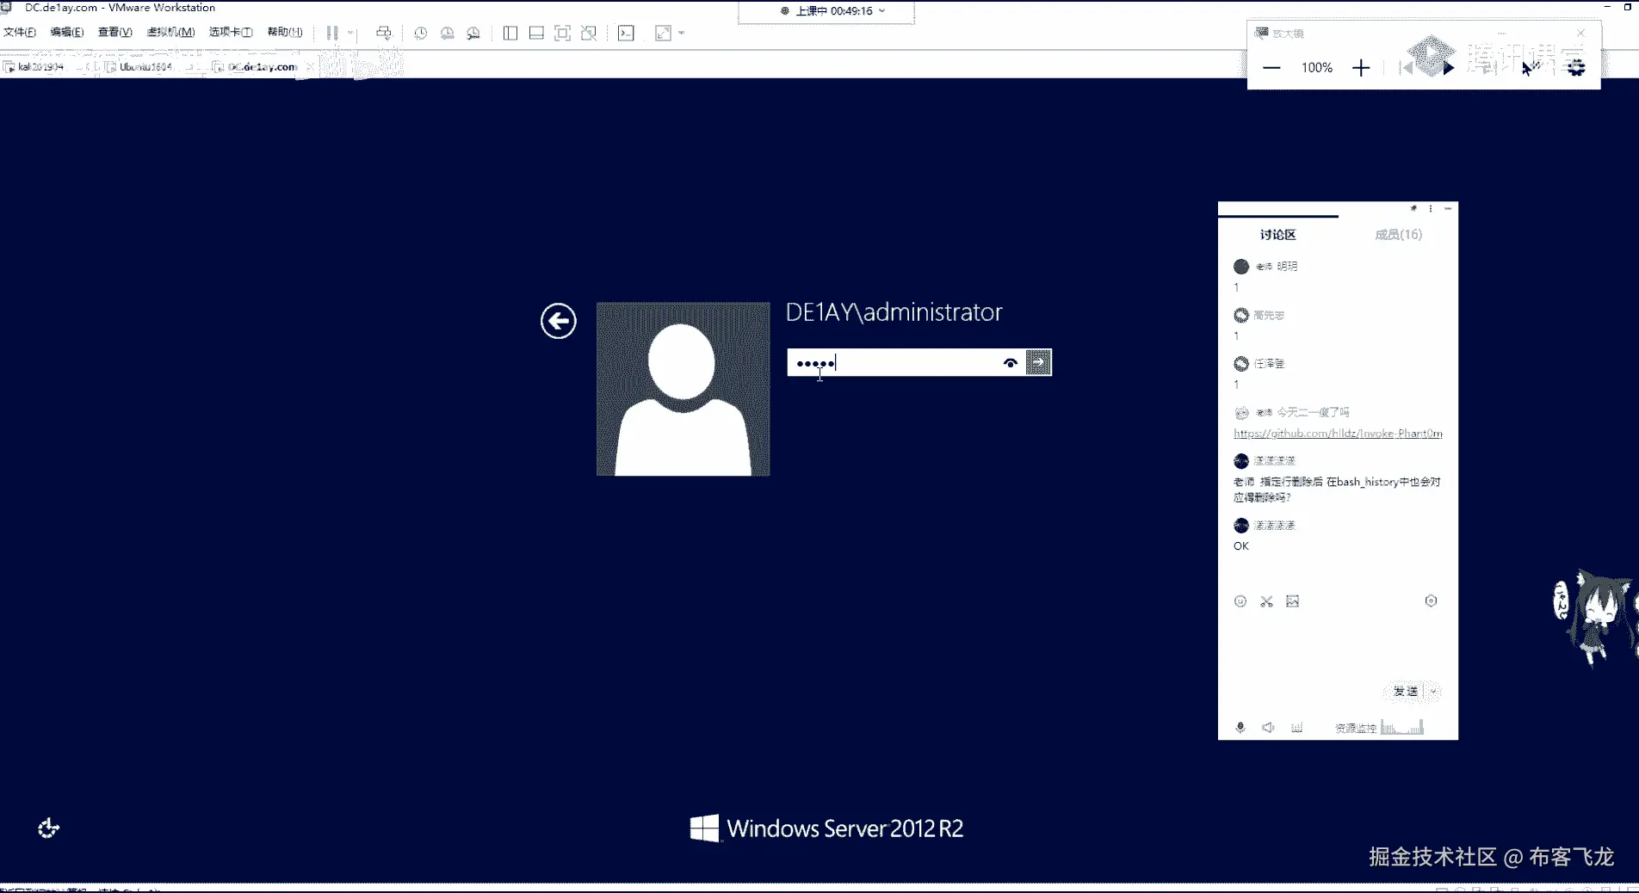Viewport: 1639px width, 893px height.
Task: Open the discussion panel more options menu
Action: pyautogui.click(x=1431, y=208)
